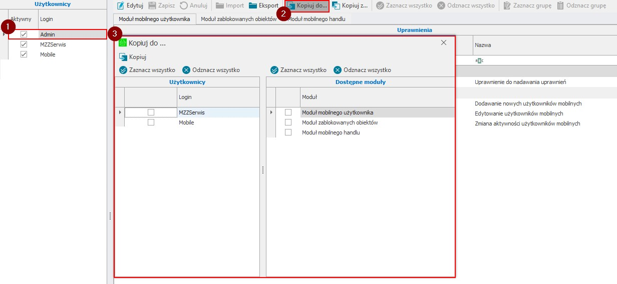This screenshot has height=284, width=617.
Task: Click the Edytuj pencil icon in toolbar
Action: point(121,5)
